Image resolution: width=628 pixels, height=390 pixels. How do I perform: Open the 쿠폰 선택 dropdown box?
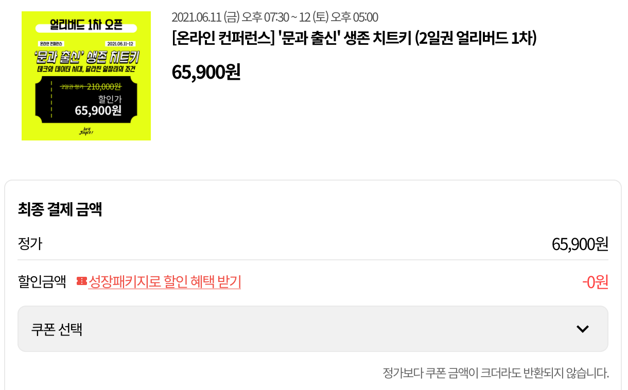(313, 329)
